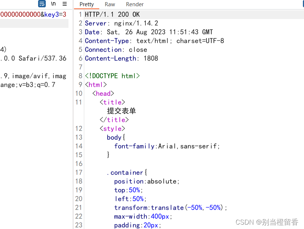Image resolution: width=304 pixels, height=229 pixels.
Task: Select the Content-Length header name
Action: tap(111, 59)
